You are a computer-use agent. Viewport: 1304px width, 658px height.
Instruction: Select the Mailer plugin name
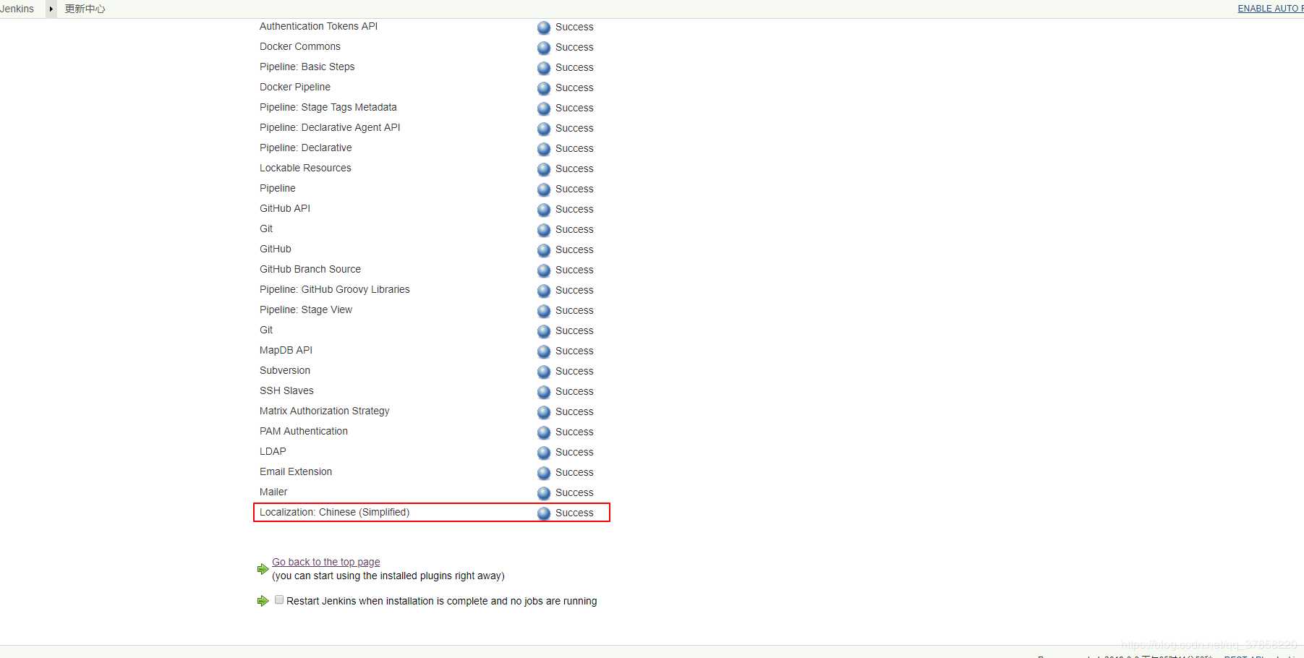pos(273,492)
